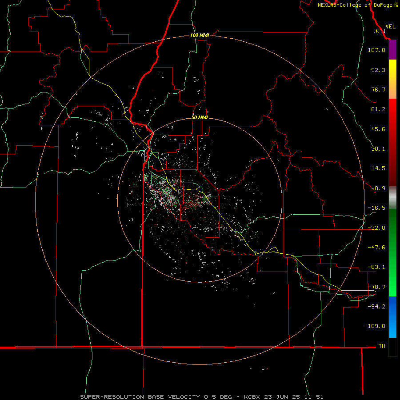Pick the purple segment of velocity color bar

[392, 50]
